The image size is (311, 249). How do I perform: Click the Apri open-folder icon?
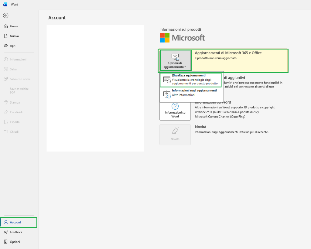[x=6, y=46]
